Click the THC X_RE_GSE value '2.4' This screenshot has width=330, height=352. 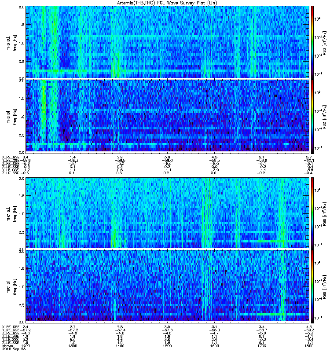(x=26, y=326)
